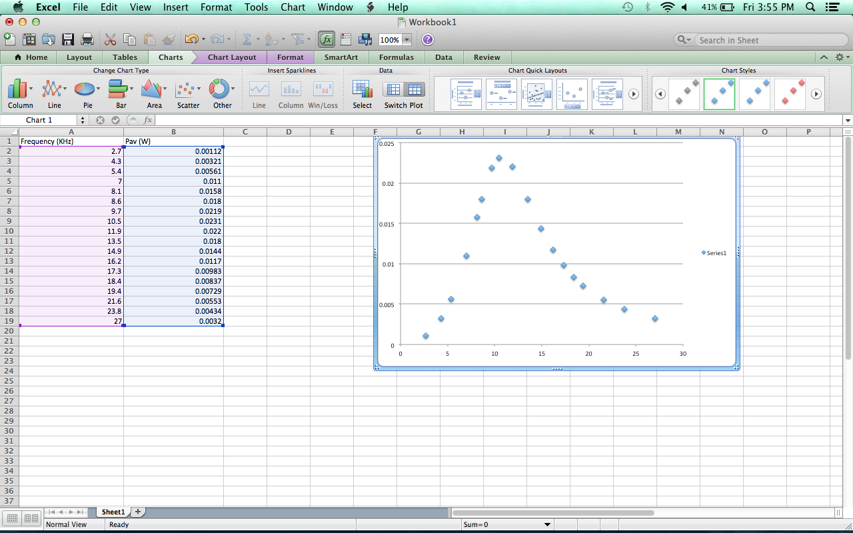Choose Area chart type
This screenshot has height=533, width=853.
point(154,94)
